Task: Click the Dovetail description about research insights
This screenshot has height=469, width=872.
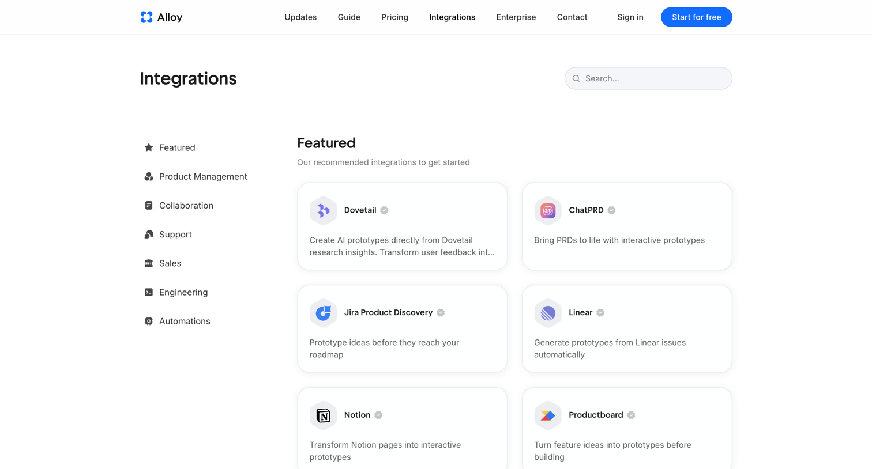Action: pyautogui.click(x=402, y=246)
